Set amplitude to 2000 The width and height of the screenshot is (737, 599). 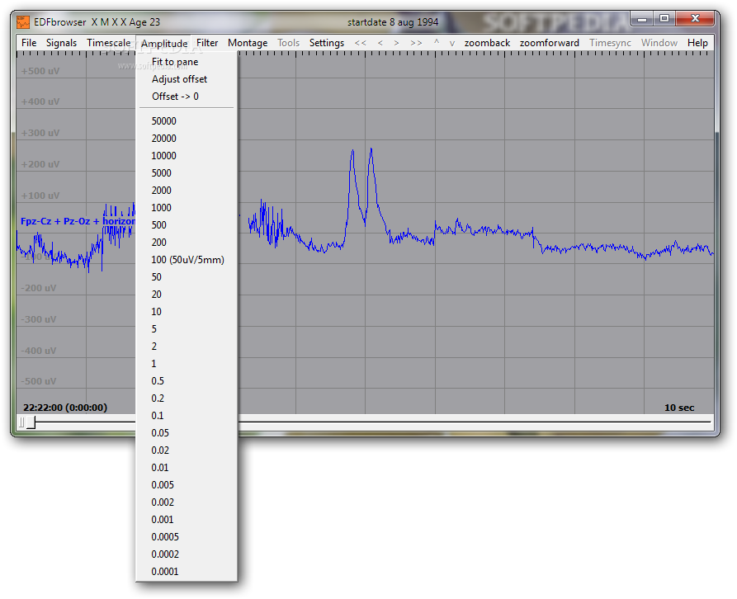point(187,191)
